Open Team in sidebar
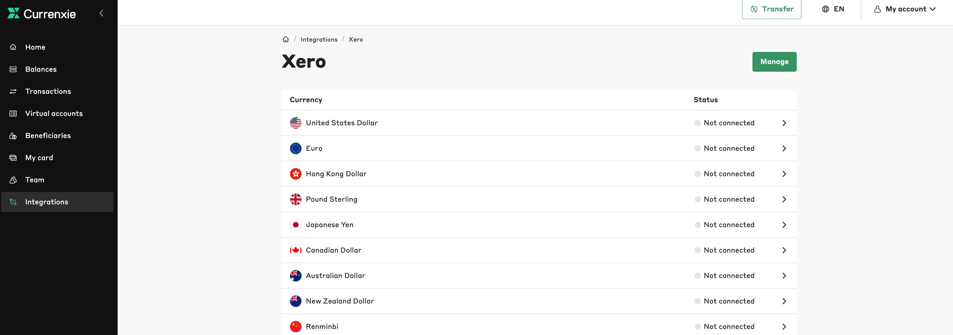Viewport: 953px width, 335px height. [x=57, y=180]
